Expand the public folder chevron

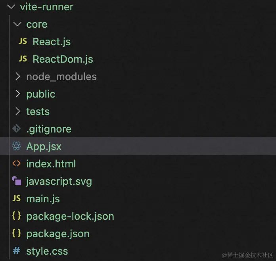[x=17, y=94]
